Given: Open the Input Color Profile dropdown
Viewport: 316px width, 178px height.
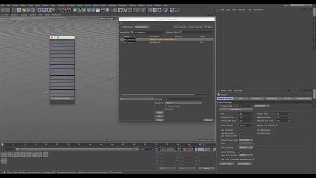Looking at the screenshot, I should tap(246, 155).
